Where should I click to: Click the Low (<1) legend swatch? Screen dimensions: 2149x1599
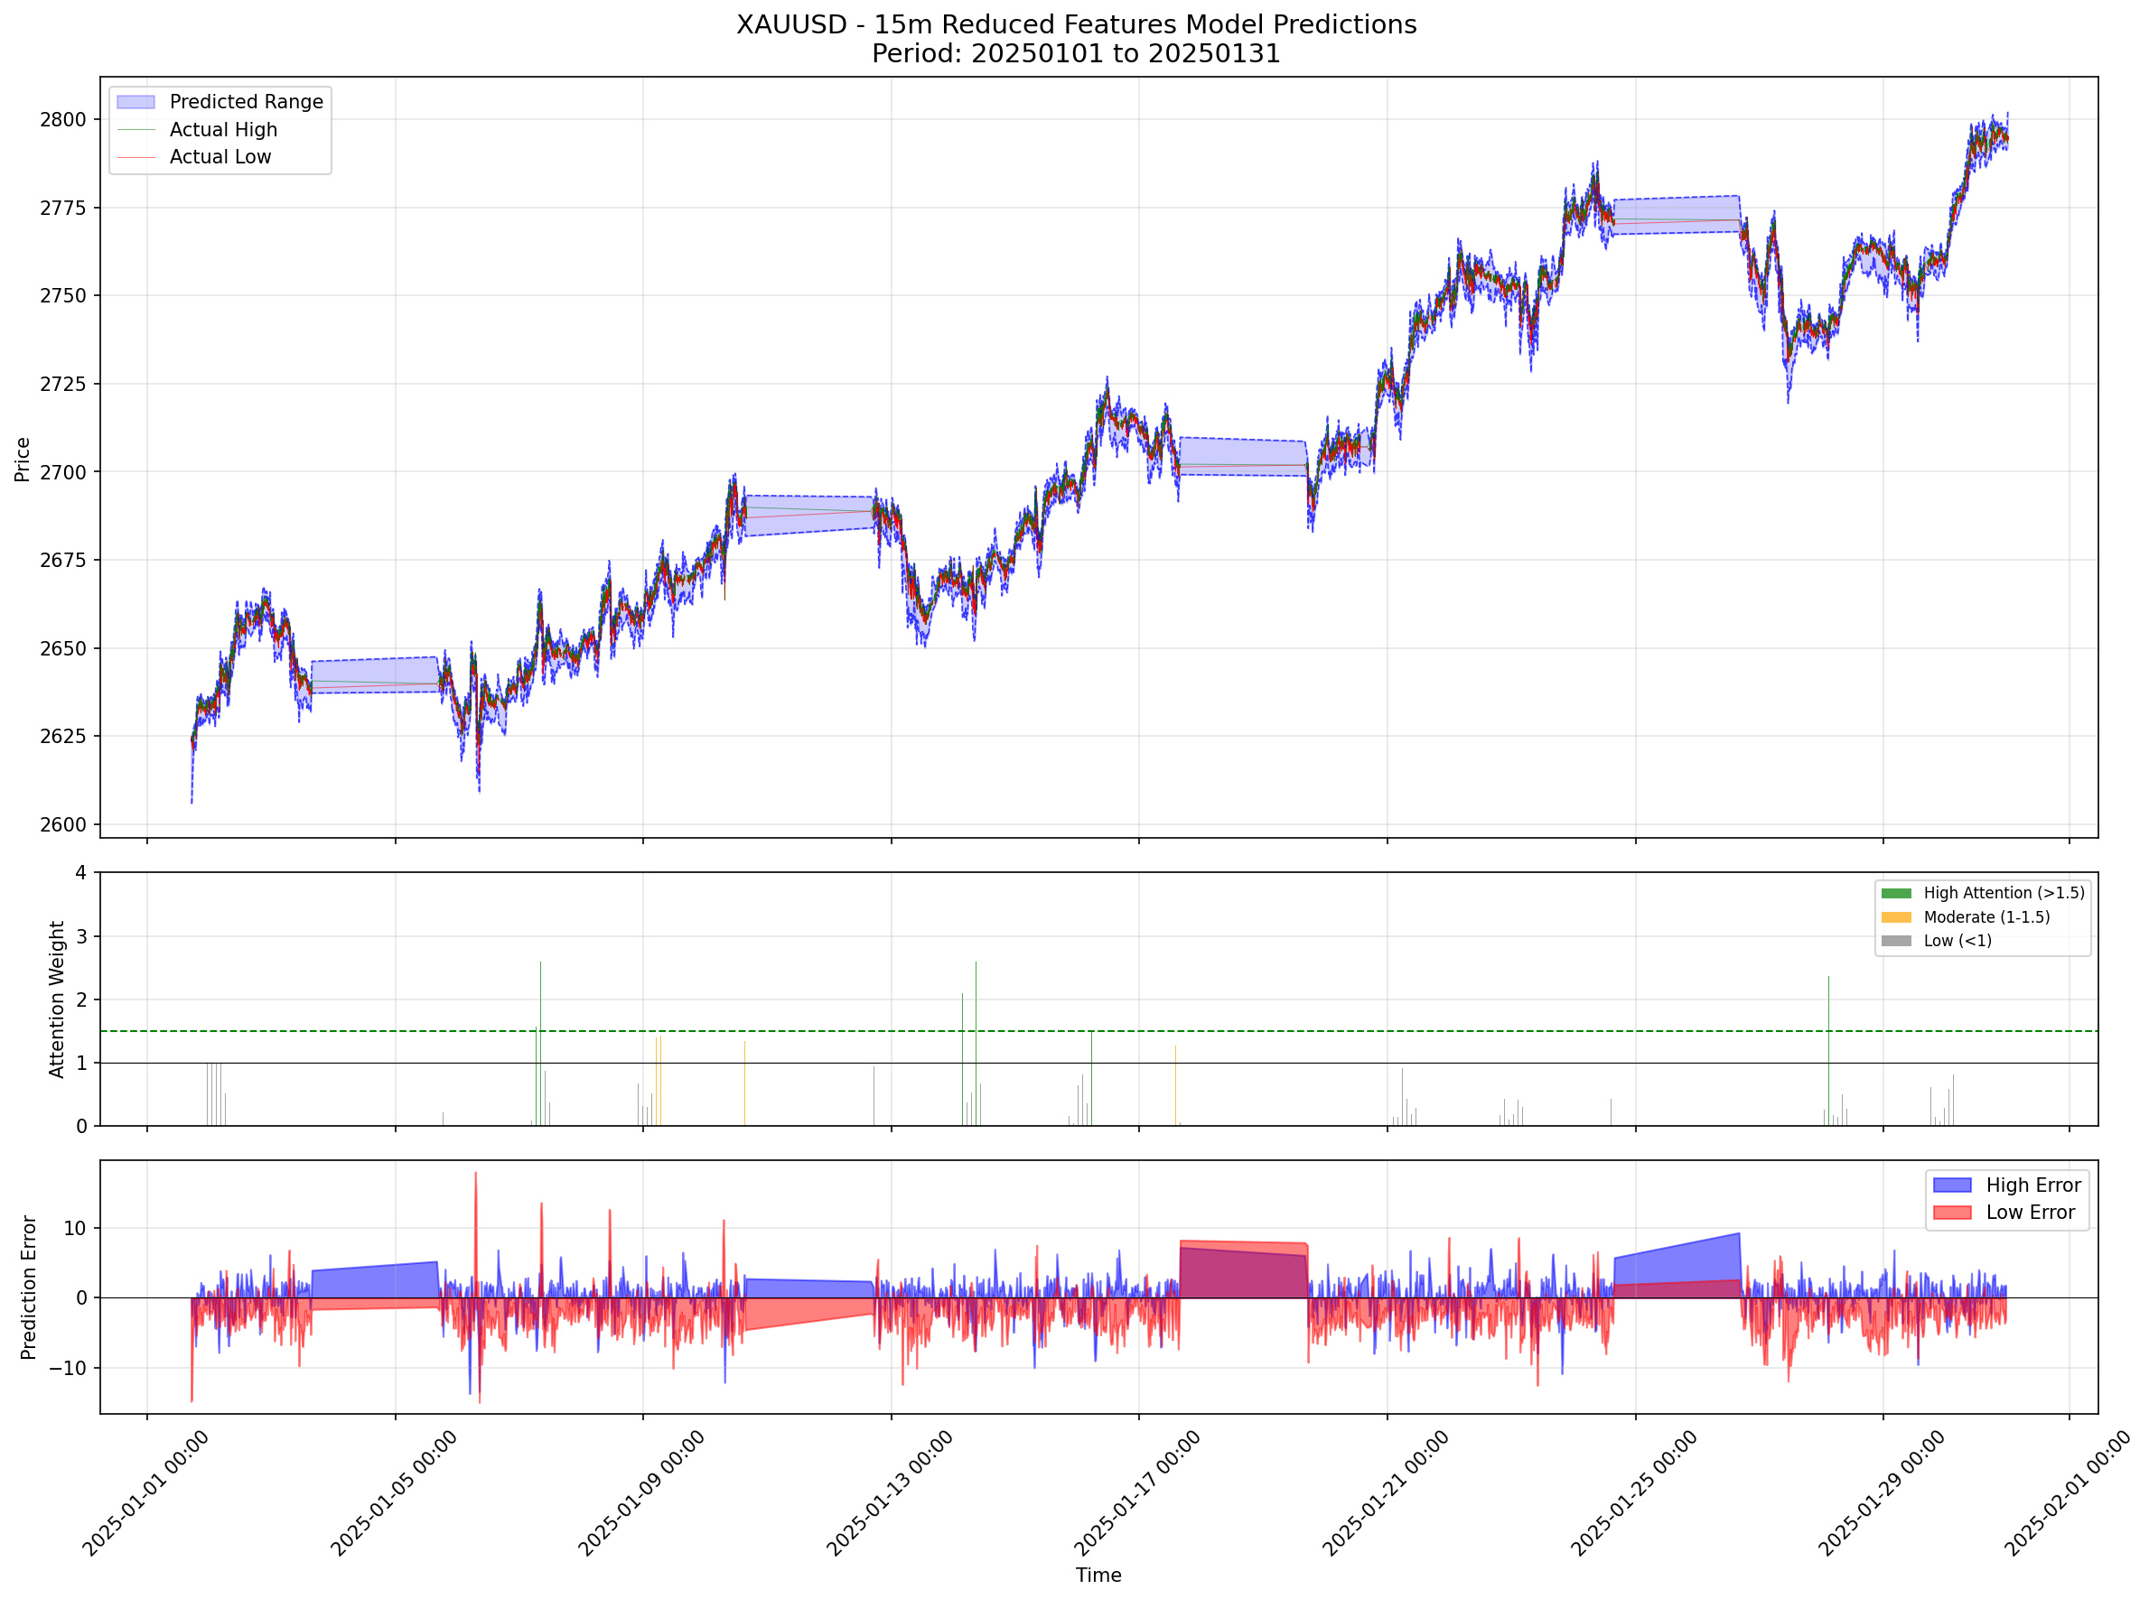pos(1895,941)
